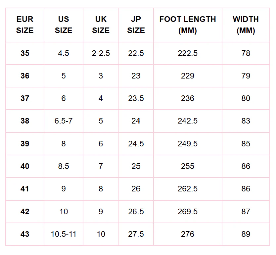Select UK size 2-2.5 cell
Image resolution: width=276 pixels, height=255 pixels.
pyautogui.click(x=101, y=53)
